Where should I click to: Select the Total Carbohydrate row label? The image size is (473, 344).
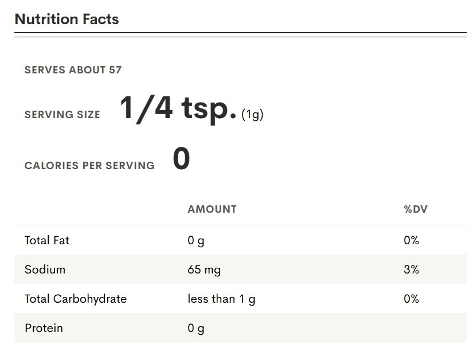coord(76,299)
